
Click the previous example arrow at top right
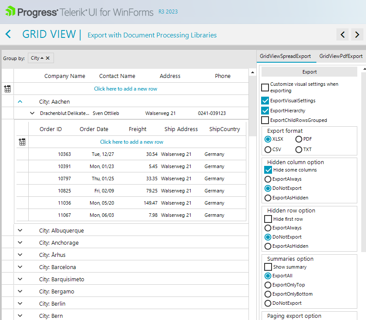point(343,34)
